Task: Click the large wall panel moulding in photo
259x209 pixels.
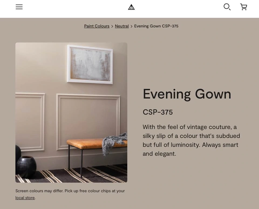Action: point(88,122)
